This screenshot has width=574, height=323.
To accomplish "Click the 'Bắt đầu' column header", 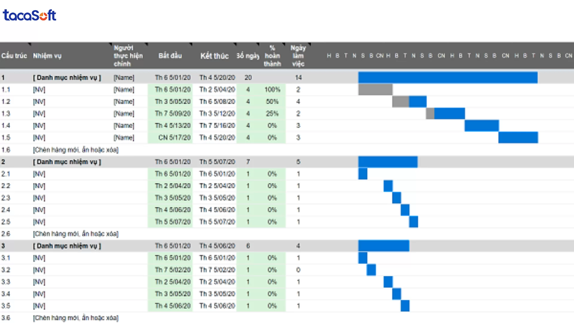I will tap(170, 56).
